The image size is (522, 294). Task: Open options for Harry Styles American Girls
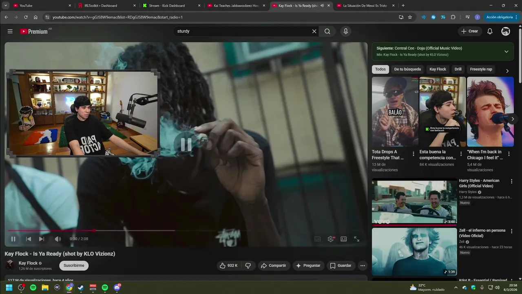click(x=511, y=181)
